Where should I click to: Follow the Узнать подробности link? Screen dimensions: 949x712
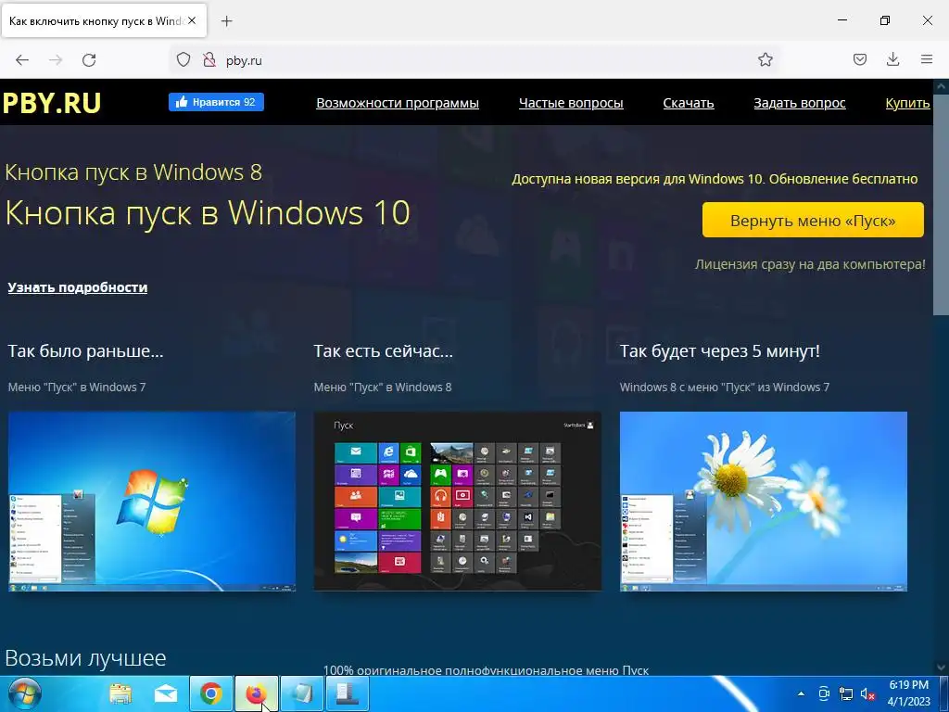[x=78, y=287]
